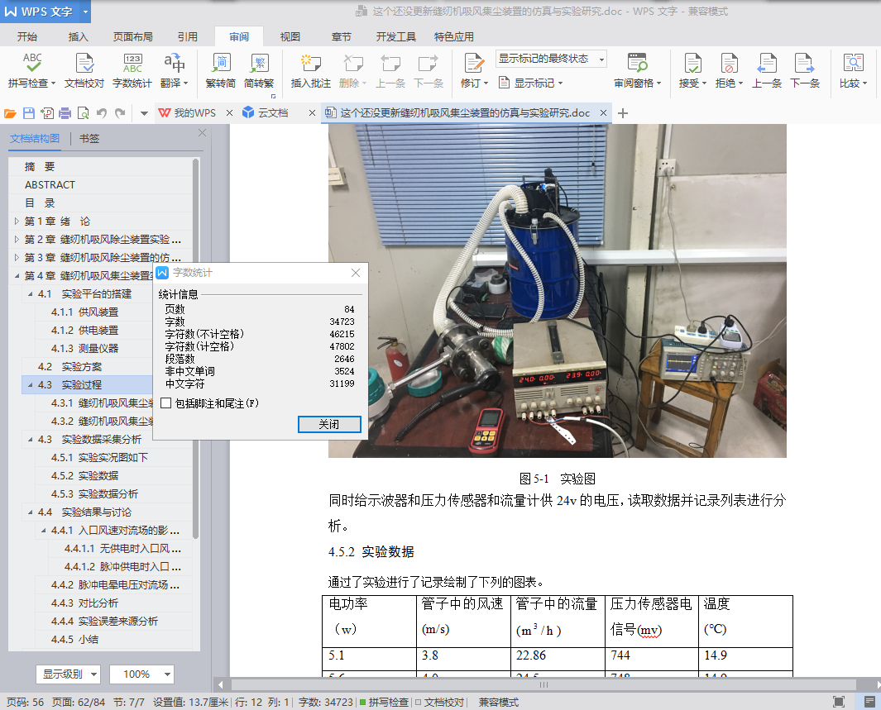This screenshot has width=881, height=710.
Task: Convert text with 繁转简
Action: coord(221,71)
